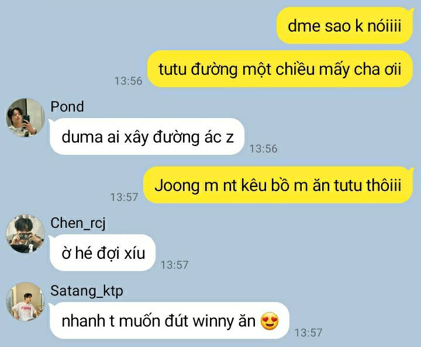Tap the 13:57 timestamp beside the Joong message

pyautogui.click(x=125, y=197)
